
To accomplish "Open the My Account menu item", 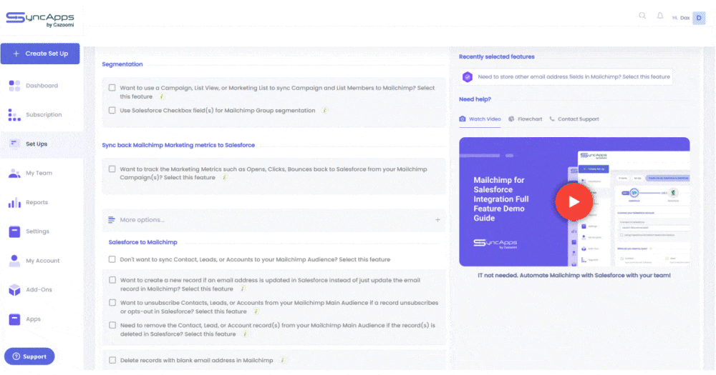I will 42,261.
